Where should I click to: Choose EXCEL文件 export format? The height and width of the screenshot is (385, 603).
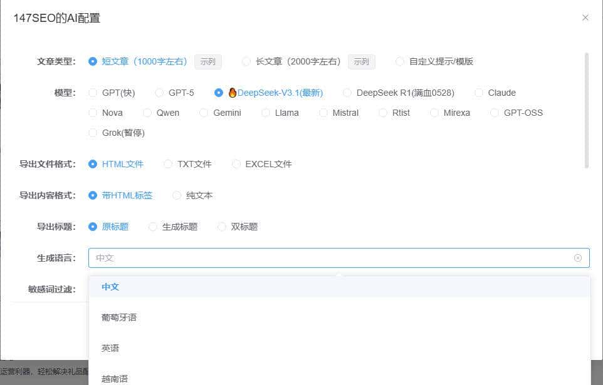[x=236, y=163]
